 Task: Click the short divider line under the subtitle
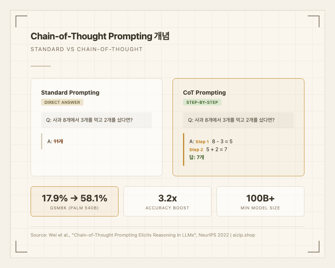(x=41, y=66)
